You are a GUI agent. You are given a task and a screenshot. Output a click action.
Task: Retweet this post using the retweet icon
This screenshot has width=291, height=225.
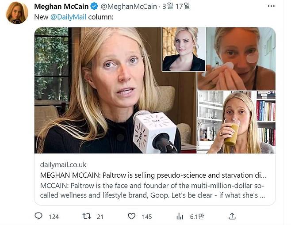[x=87, y=216]
